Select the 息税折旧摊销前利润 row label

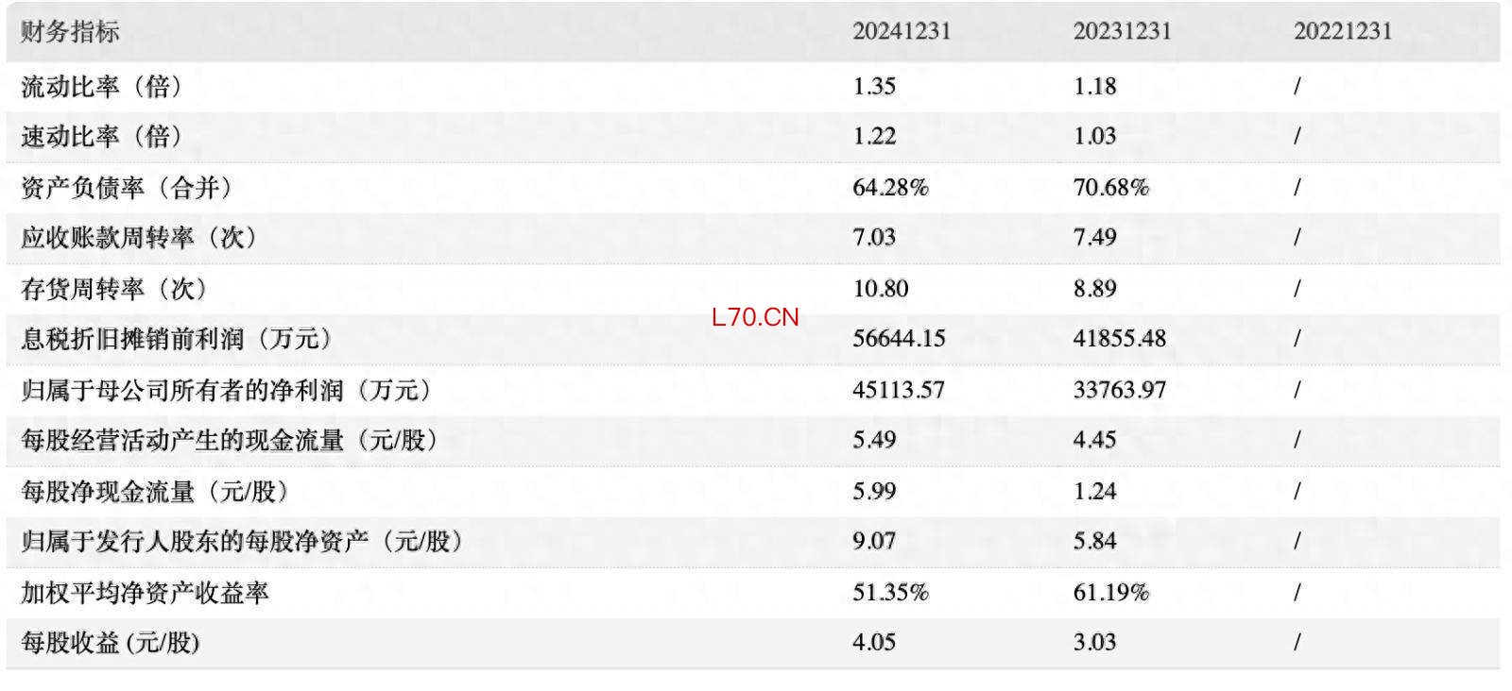(x=177, y=339)
